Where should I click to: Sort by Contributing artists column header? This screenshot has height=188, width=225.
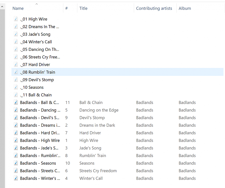point(154,8)
